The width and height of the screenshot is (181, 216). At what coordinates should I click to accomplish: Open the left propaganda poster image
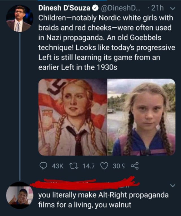(x=73, y=117)
